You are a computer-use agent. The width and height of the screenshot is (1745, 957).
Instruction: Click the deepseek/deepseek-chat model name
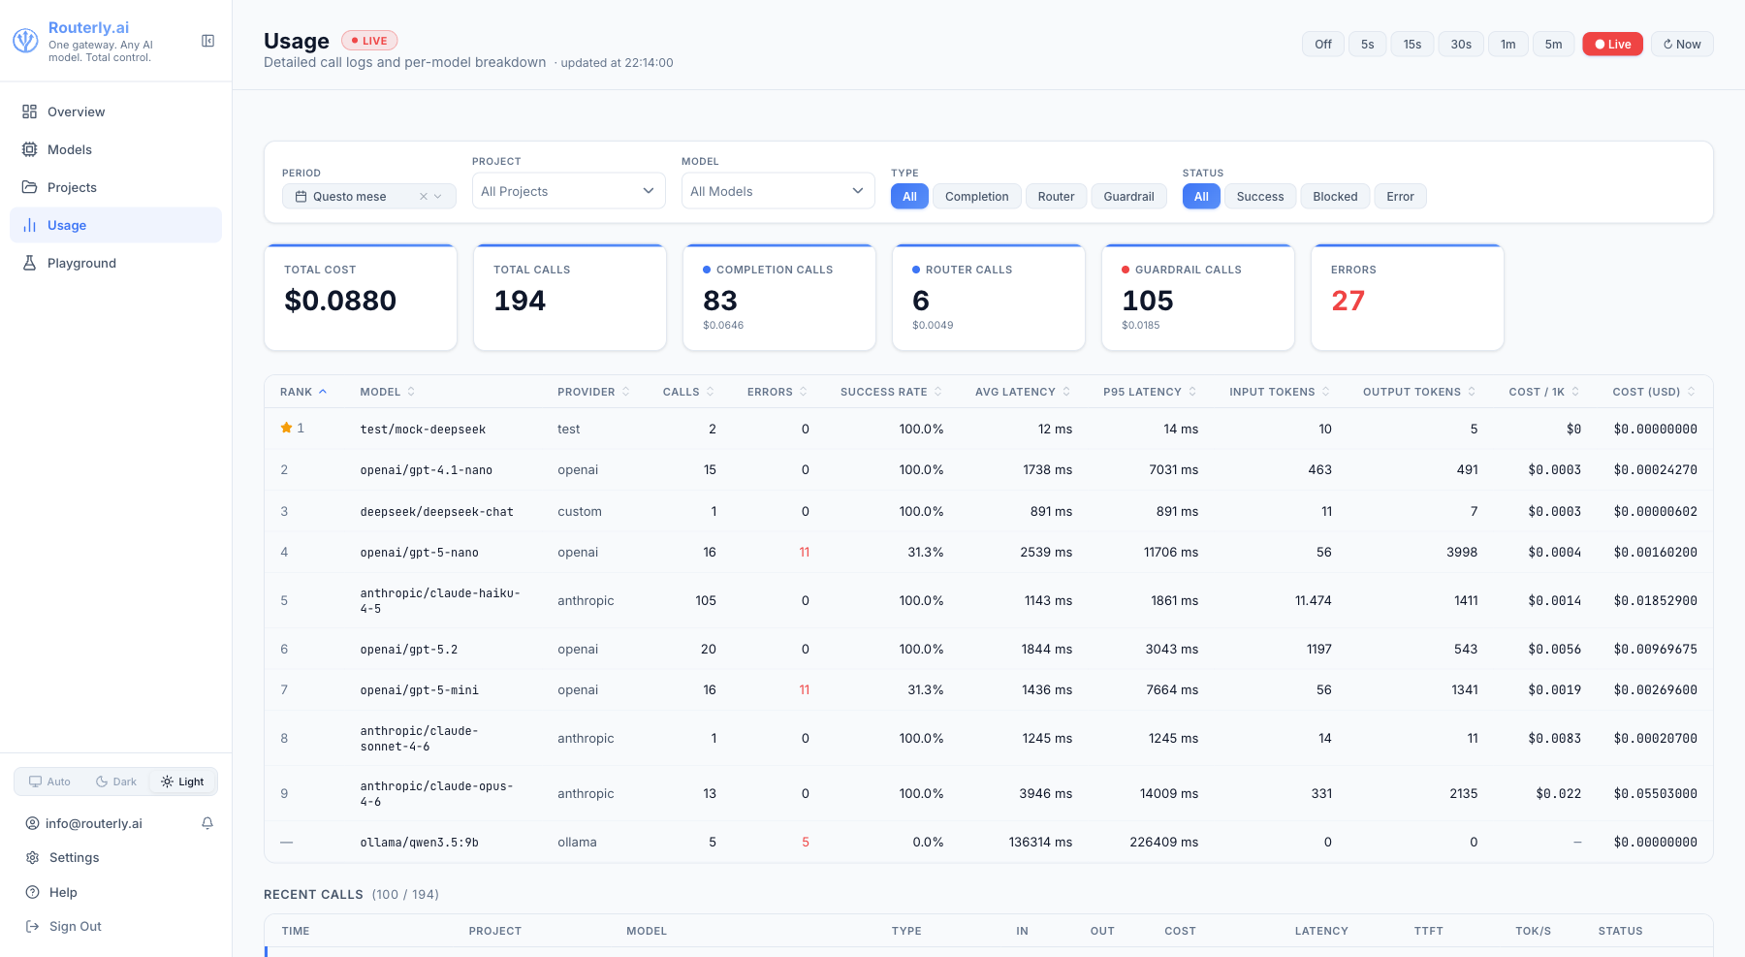pyautogui.click(x=436, y=512)
